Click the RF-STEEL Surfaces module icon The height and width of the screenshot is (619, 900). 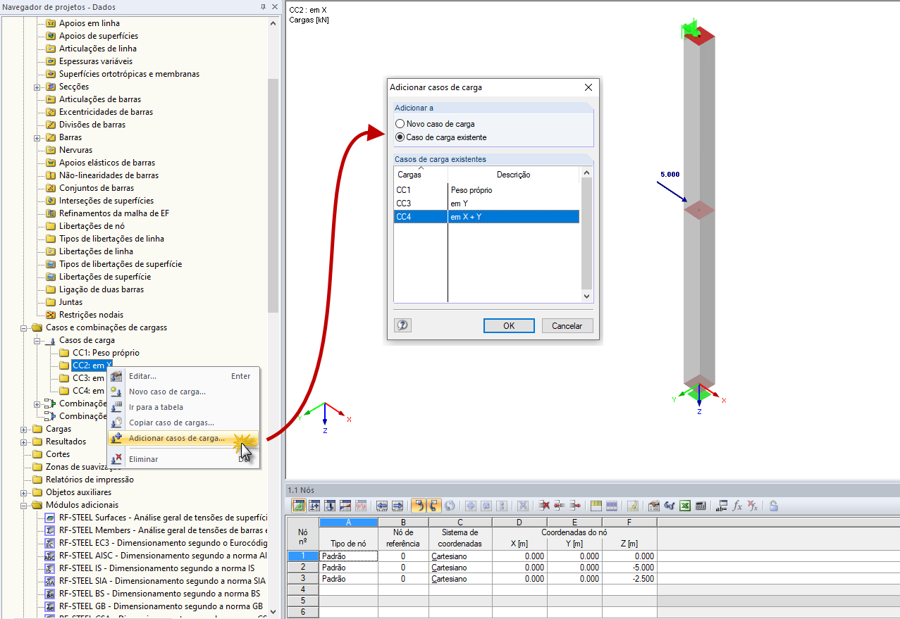50,518
